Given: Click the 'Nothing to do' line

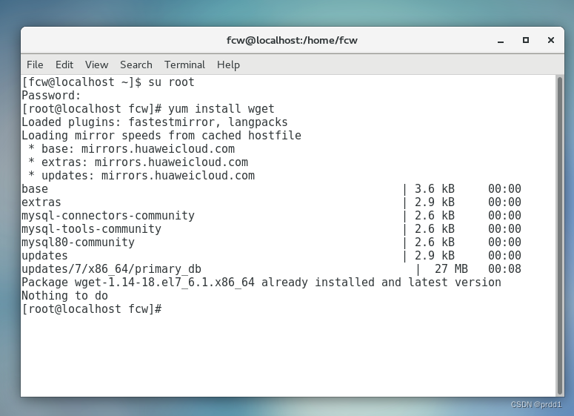Looking at the screenshot, I should (64, 296).
